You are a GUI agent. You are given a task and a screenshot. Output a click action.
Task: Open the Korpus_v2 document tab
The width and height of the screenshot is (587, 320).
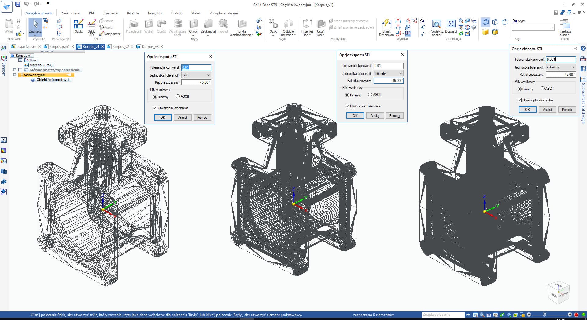(120, 47)
